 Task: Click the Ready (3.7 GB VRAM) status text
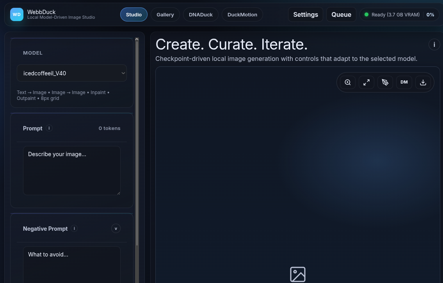click(x=395, y=15)
